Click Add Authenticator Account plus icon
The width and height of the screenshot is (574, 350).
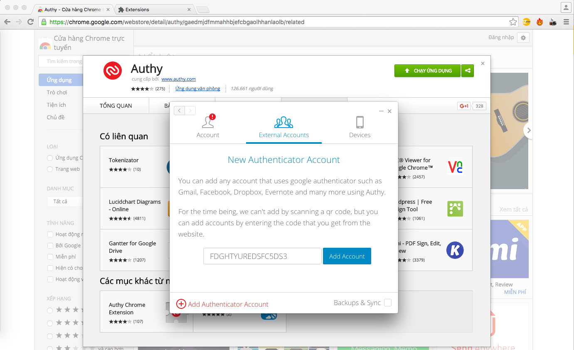point(181,304)
